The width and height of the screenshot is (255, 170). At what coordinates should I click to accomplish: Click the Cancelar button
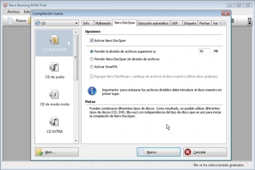[x=205, y=152]
